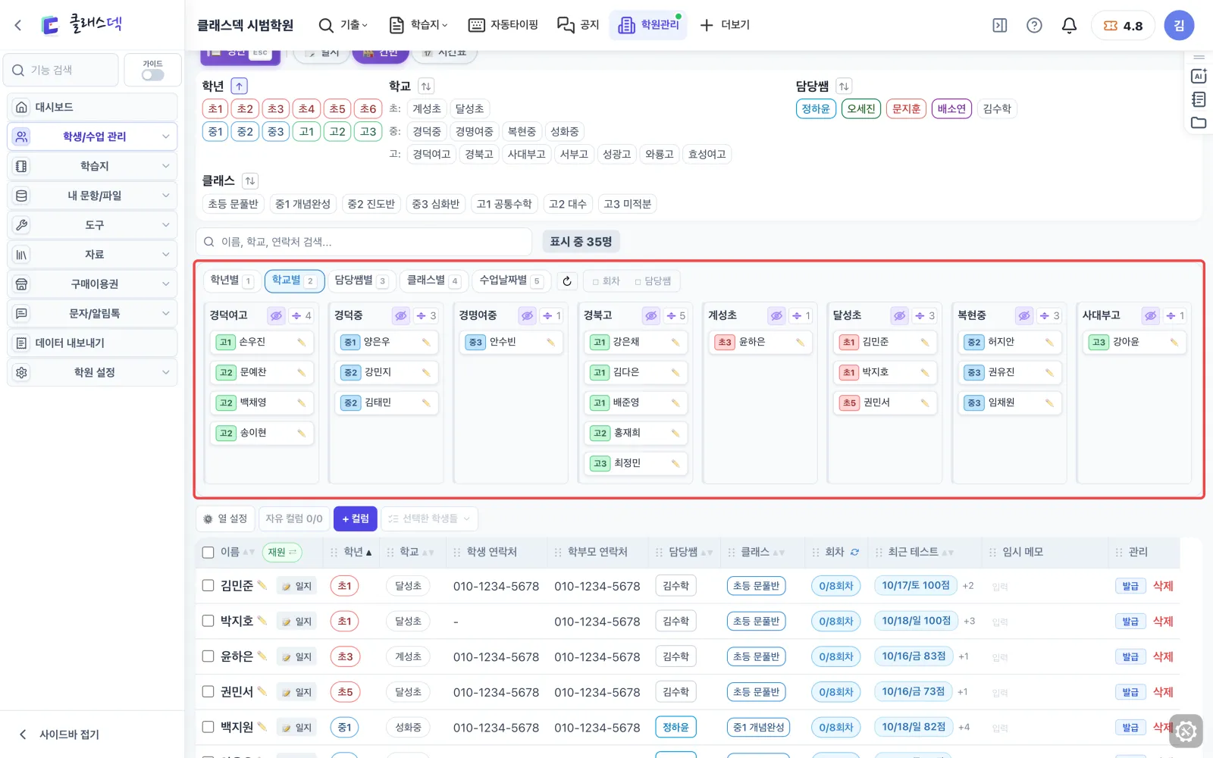This screenshot has width=1213, height=758.
Task: Click the refresh icon next to 수업날짜별
Action: (x=567, y=281)
